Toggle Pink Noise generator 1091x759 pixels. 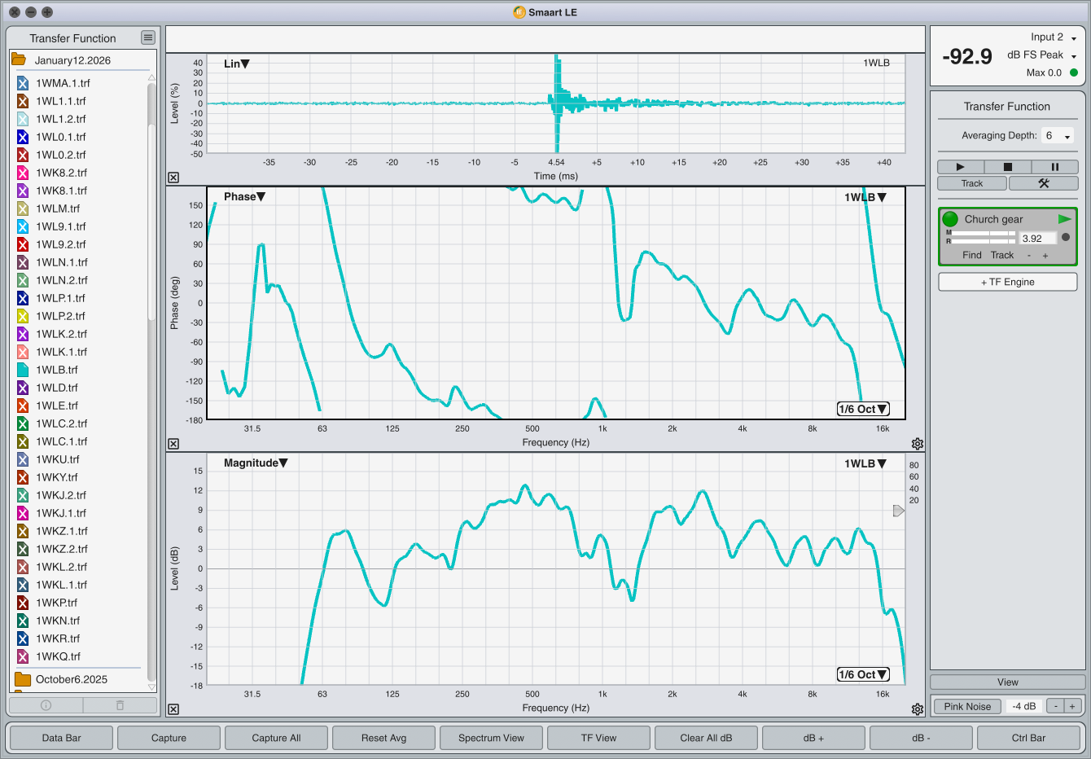click(967, 706)
